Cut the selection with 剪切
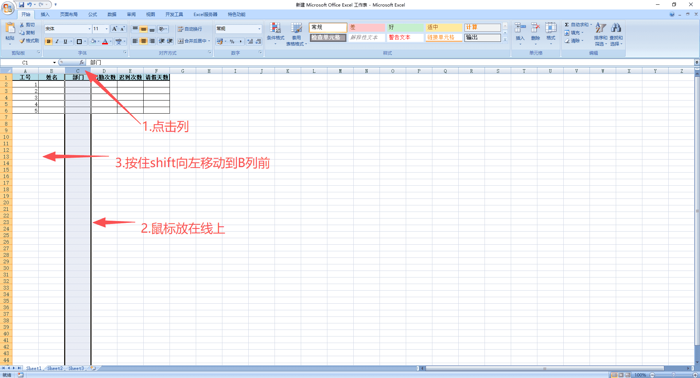 point(27,25)
